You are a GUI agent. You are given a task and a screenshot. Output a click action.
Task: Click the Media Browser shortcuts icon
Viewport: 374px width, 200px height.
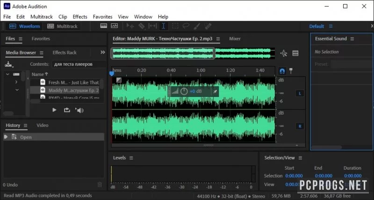point(9,64)
